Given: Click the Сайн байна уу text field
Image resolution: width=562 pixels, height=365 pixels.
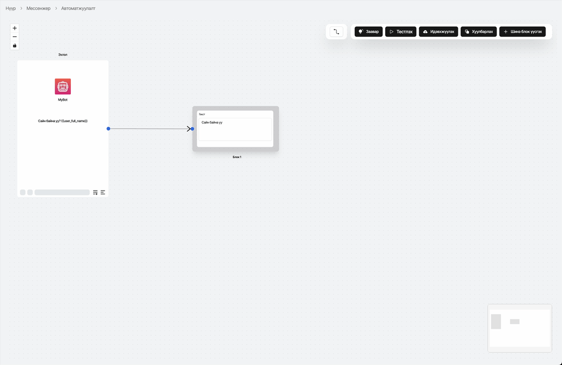Looking at the screenshot, I should 235,129.
